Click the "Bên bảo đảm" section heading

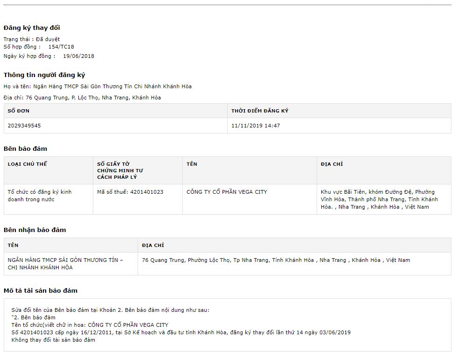tap(25, 148)
